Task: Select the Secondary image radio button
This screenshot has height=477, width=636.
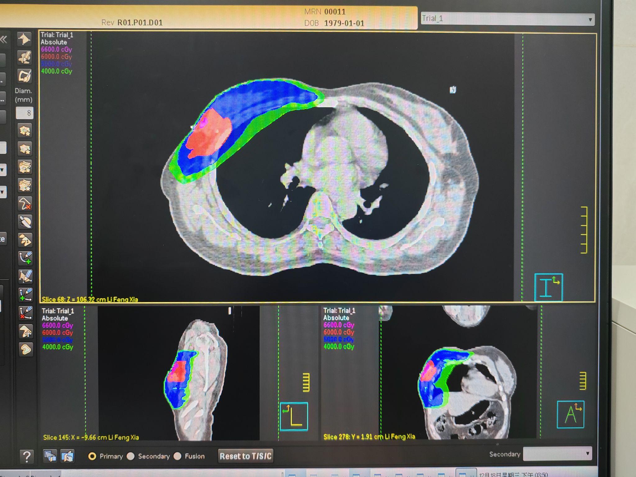Action: 131,456
